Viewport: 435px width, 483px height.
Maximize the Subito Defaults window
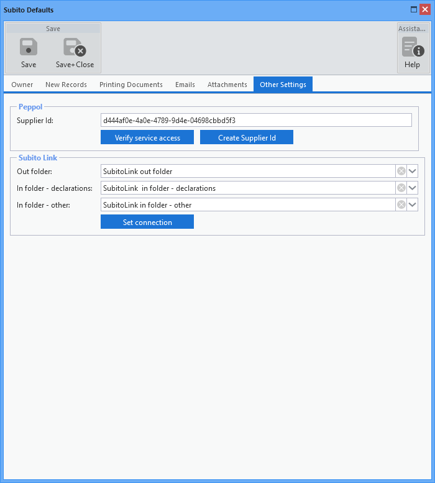pyautogui.click(x=414, y=9)
